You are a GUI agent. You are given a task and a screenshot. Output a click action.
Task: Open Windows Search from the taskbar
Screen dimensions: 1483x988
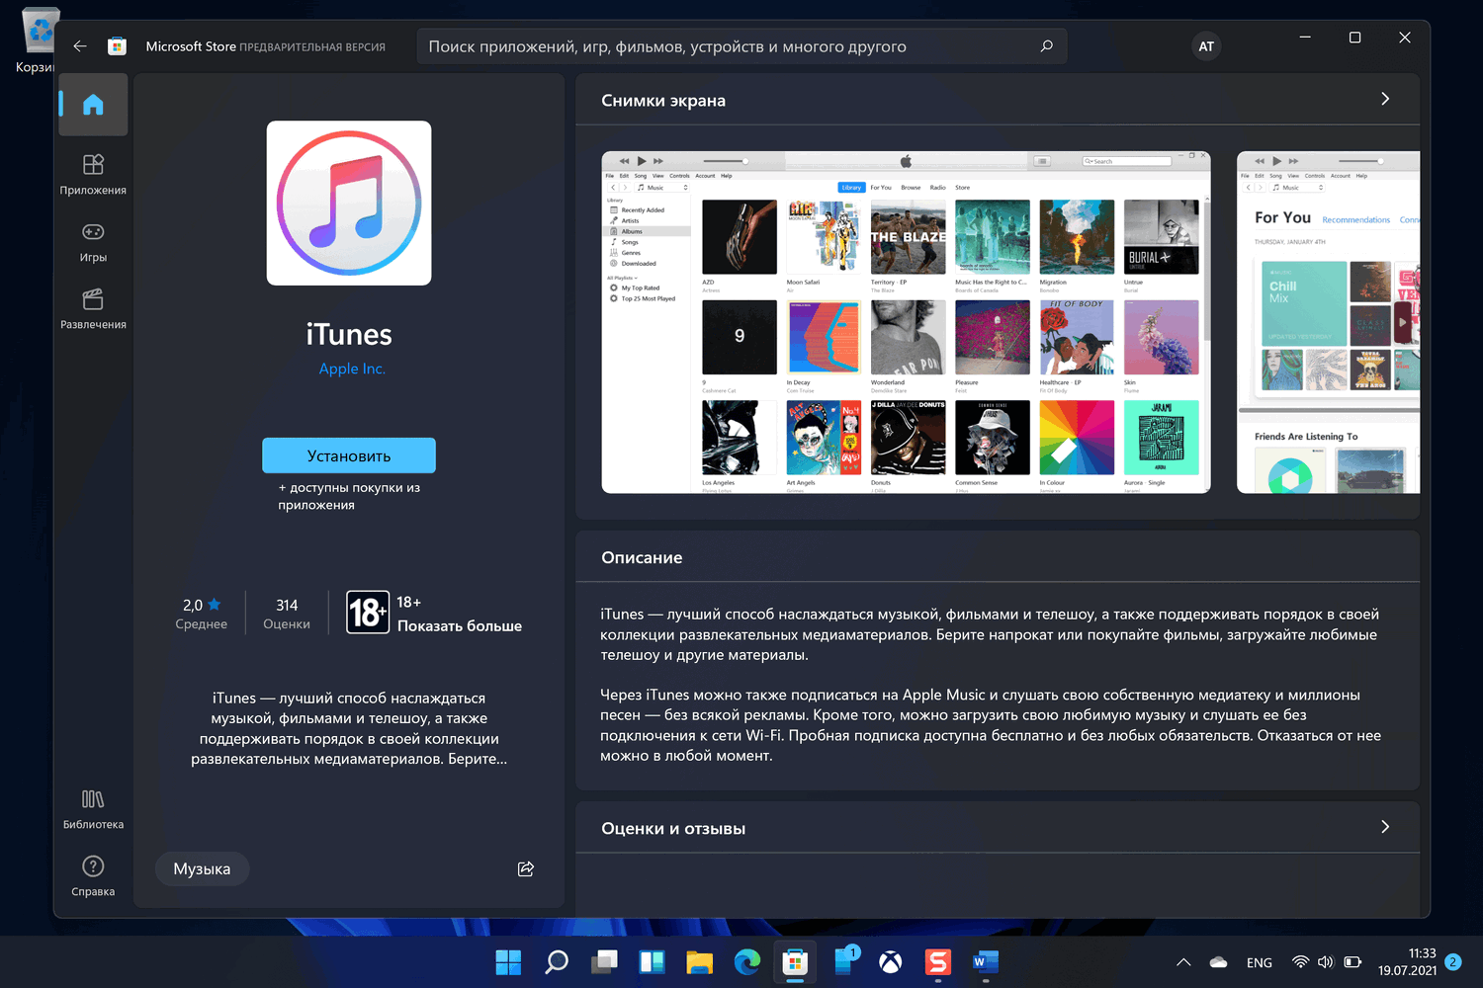tap(557, 962)
